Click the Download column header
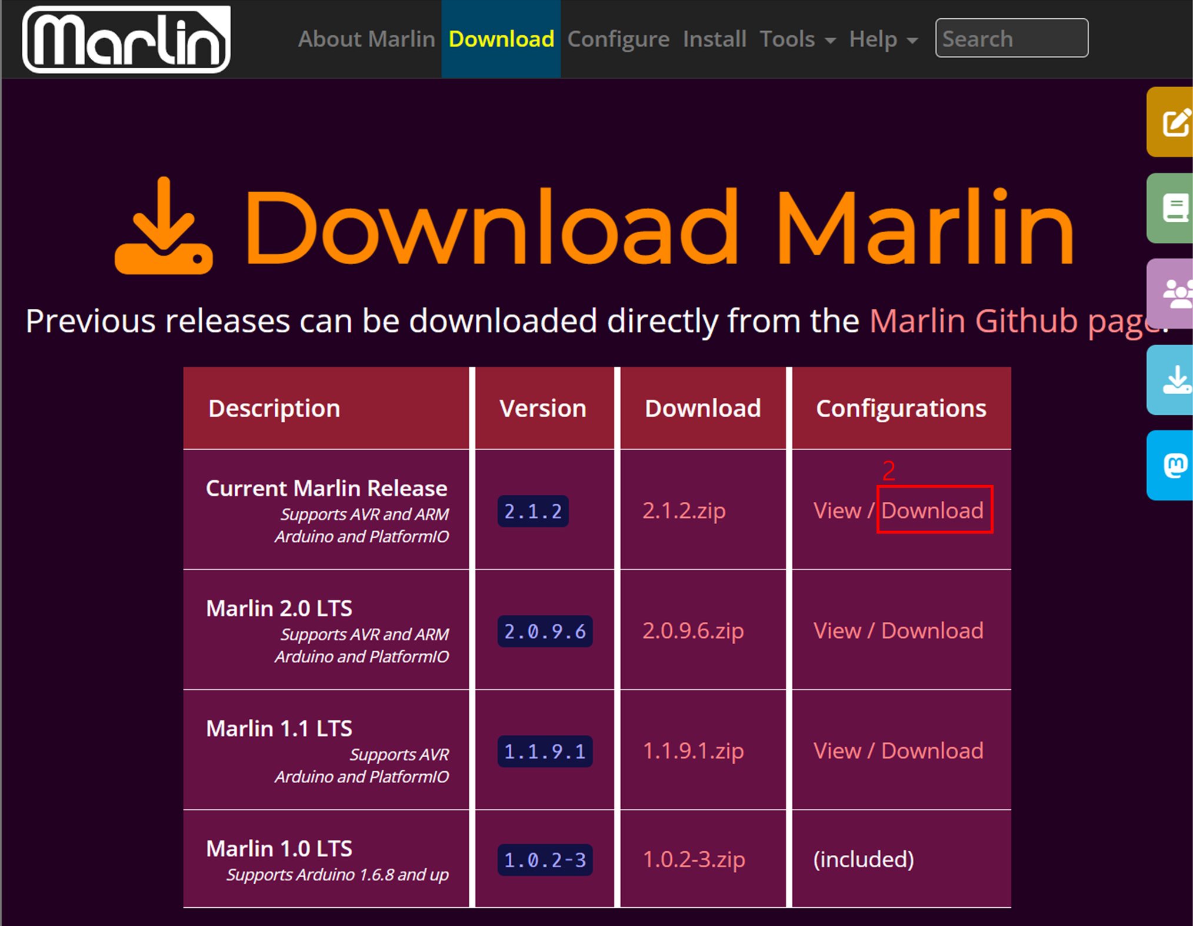This screenshot has height=926, width=1193. point(703,408)
